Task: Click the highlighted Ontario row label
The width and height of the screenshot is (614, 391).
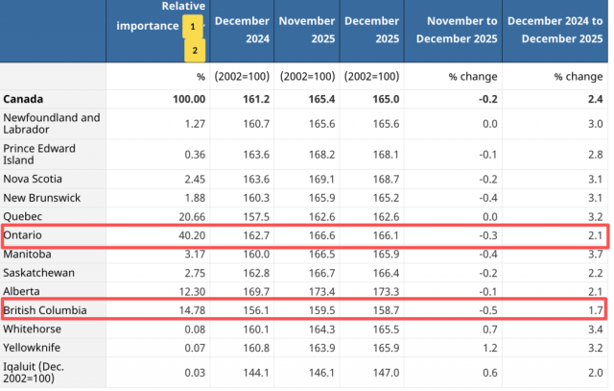Action: tap(24, 234)
